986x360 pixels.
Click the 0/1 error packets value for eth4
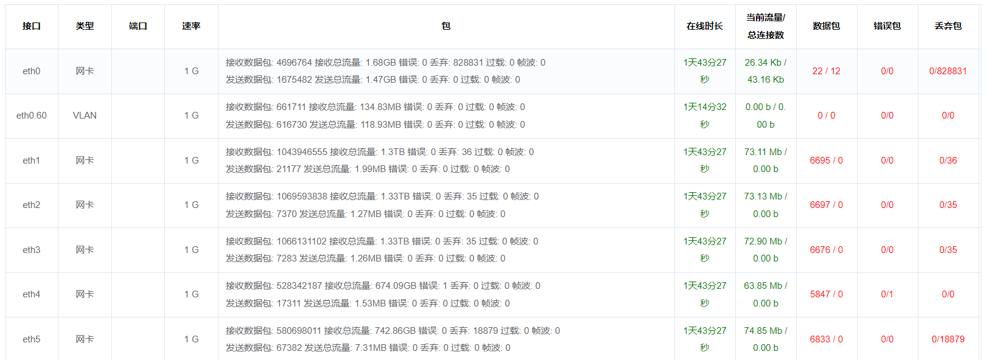point(887,294)
